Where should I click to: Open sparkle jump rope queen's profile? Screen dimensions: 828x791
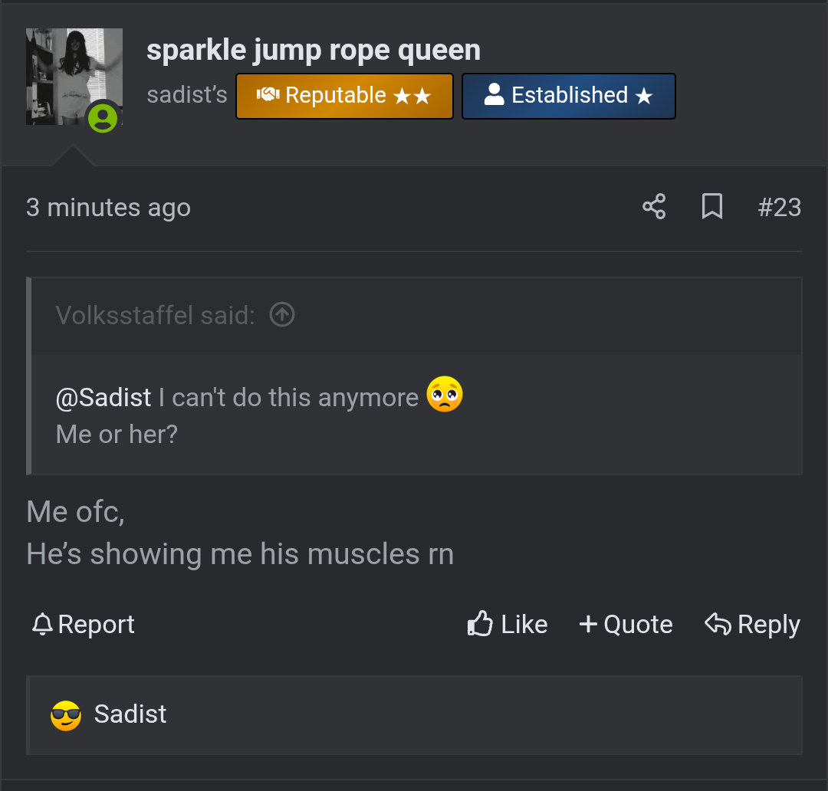313,51
